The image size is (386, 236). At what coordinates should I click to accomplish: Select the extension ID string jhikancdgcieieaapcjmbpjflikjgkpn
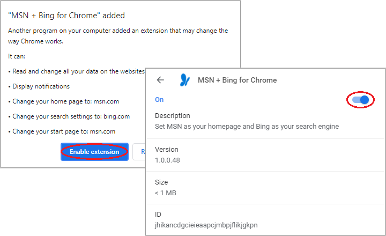click(206, 225)
